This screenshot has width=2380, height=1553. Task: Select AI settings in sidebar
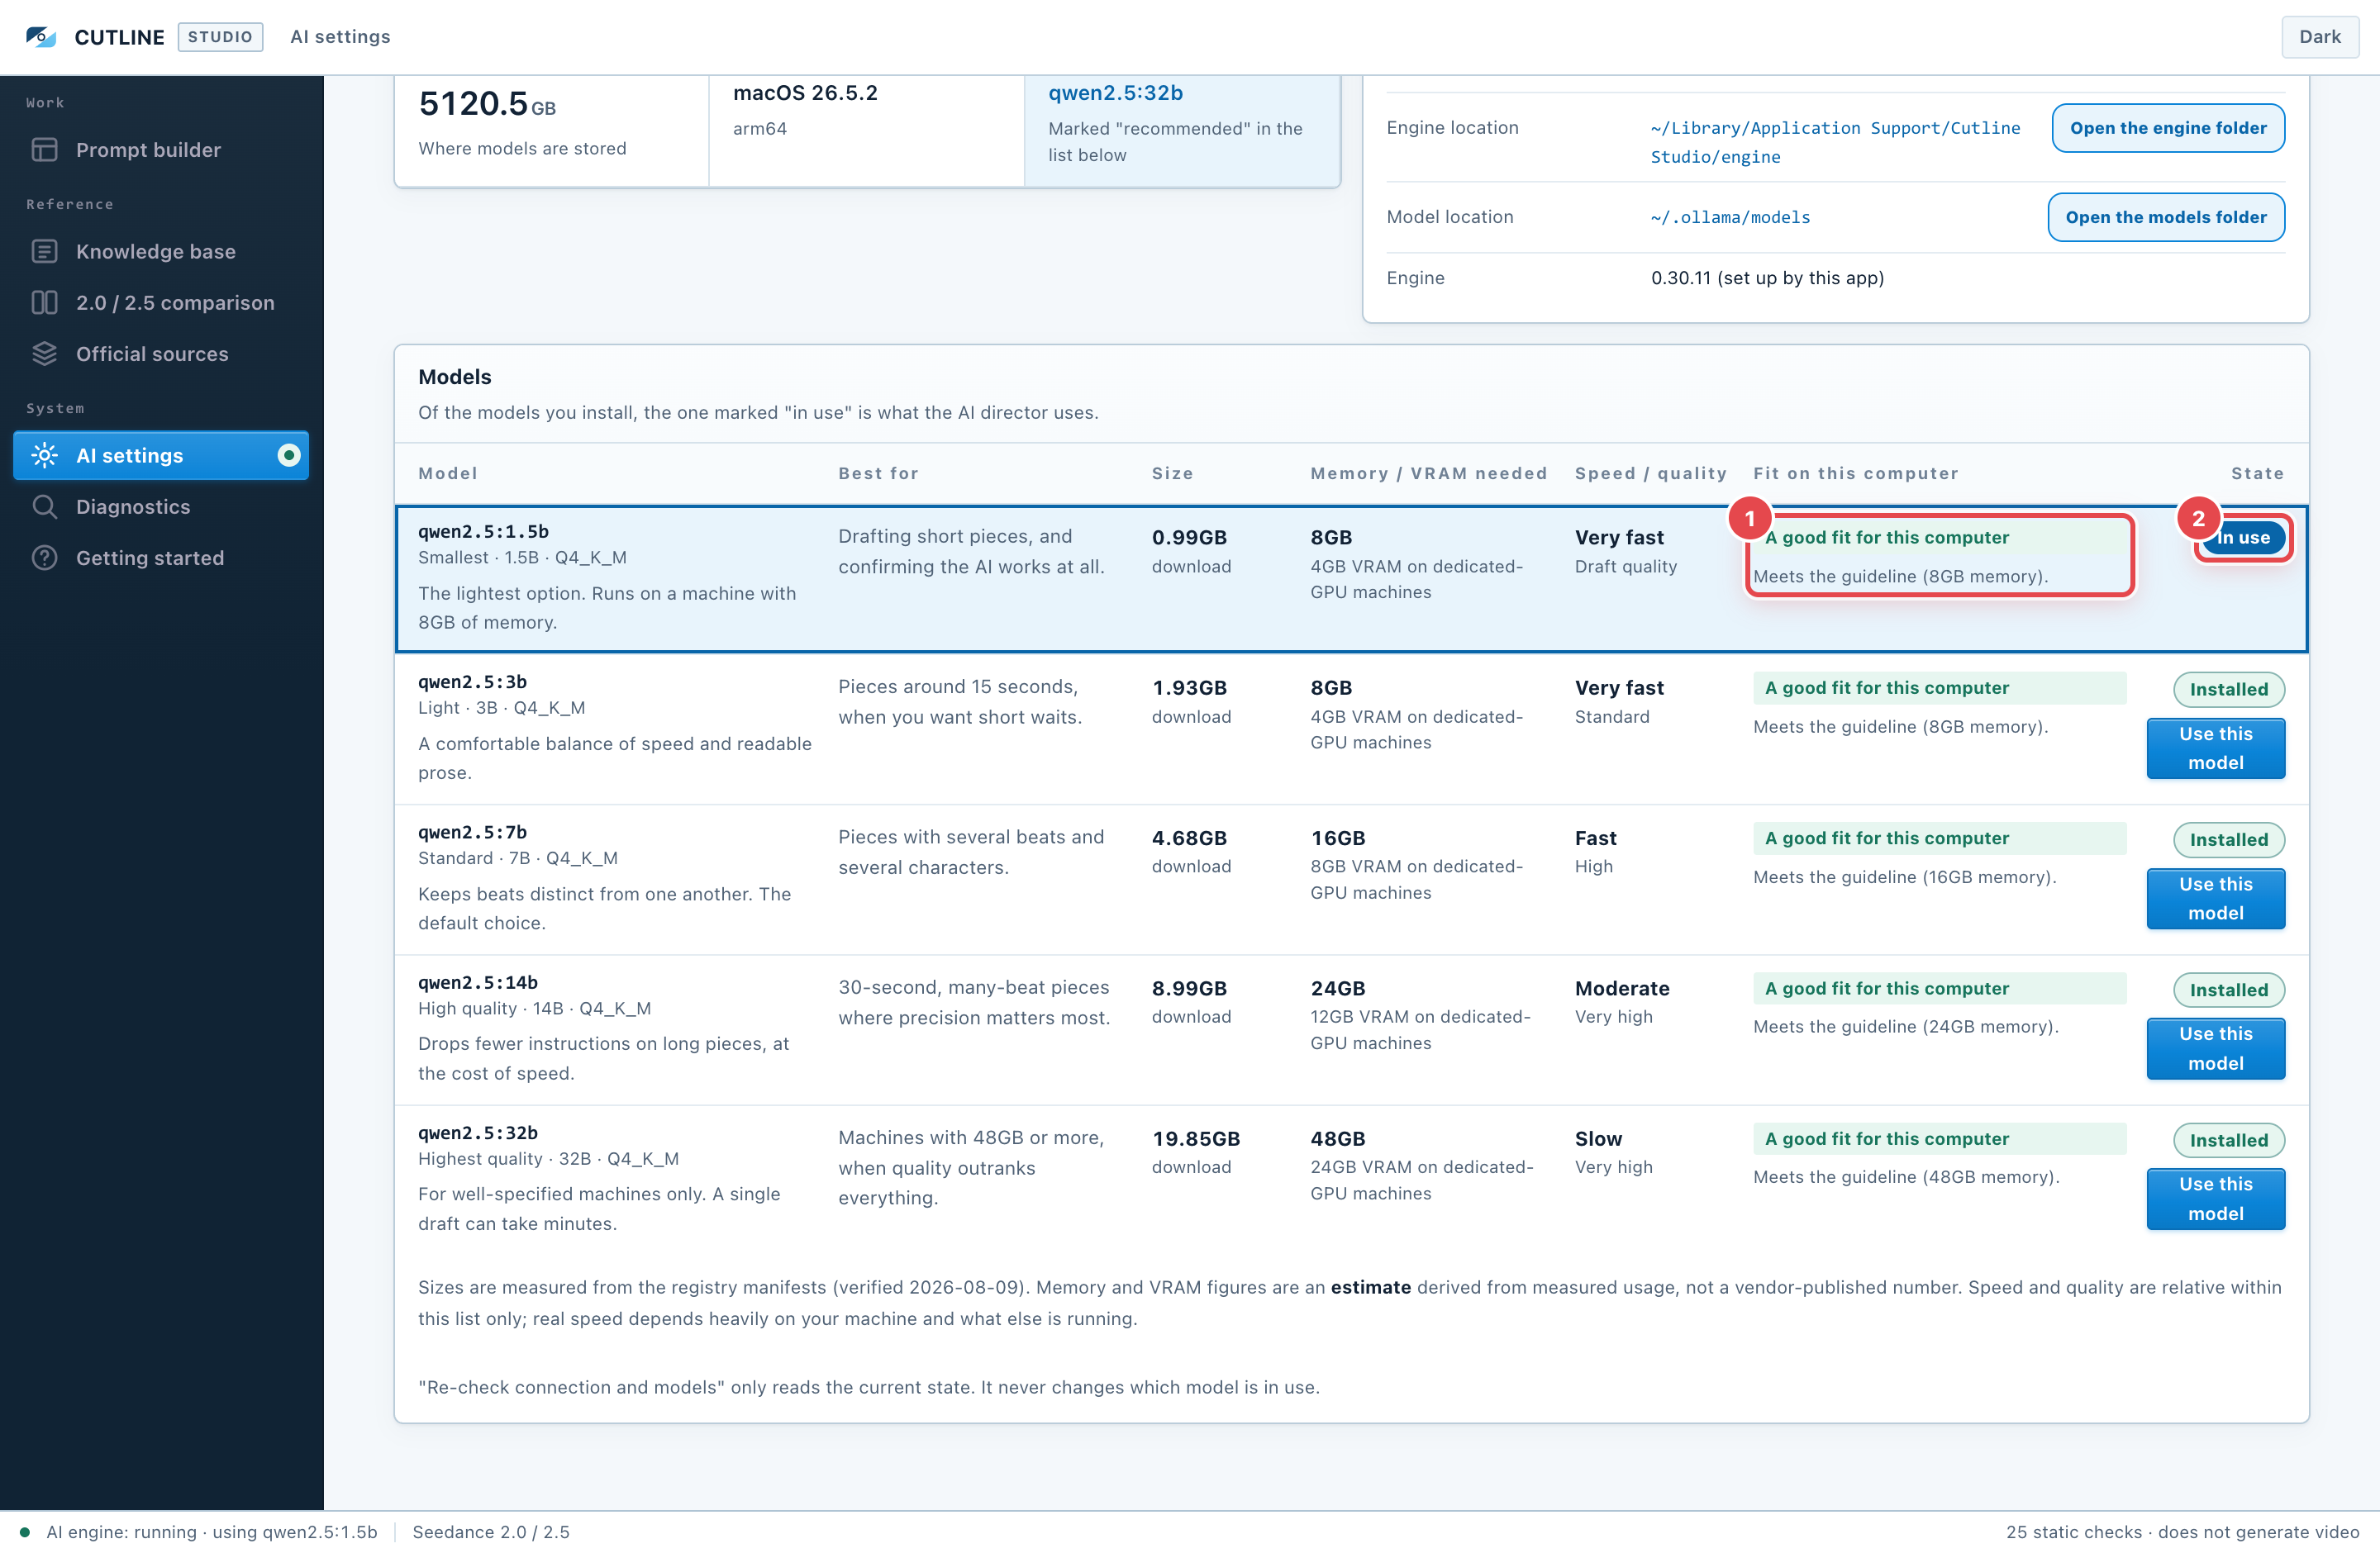pos(161,456)
